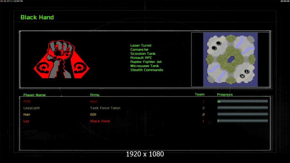Click start position marker 4 on minimap
Screen dimensions: 290x163
click(x=242, y=76)
